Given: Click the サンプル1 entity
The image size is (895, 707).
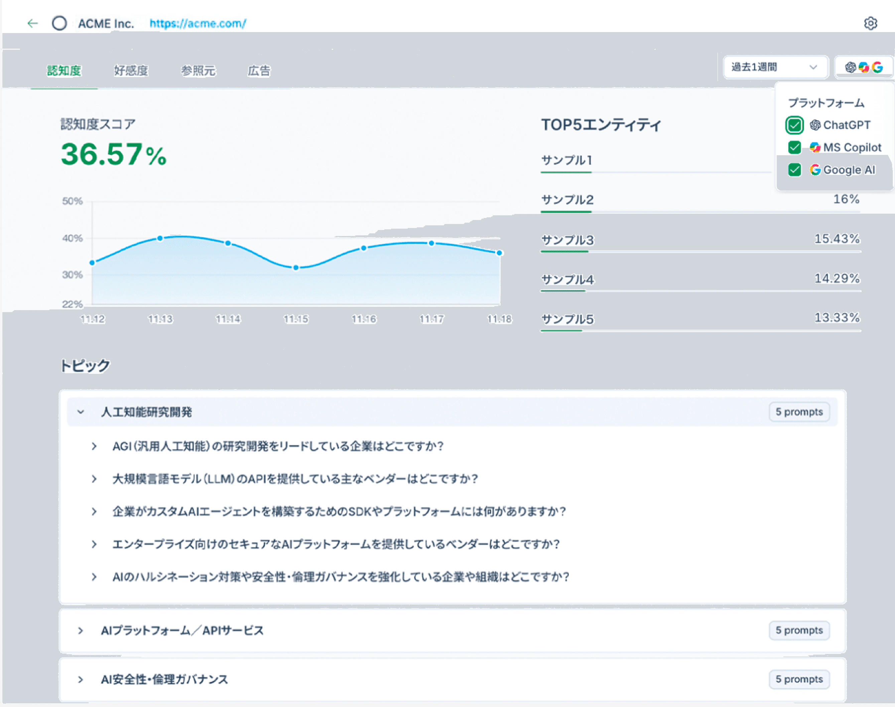Looking at the screenshot, I should (566, 160).
